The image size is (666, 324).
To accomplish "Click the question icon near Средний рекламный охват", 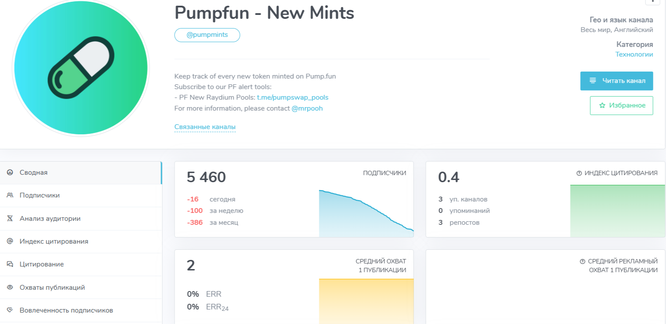I will pyautogui.click(x=582, y=261).
